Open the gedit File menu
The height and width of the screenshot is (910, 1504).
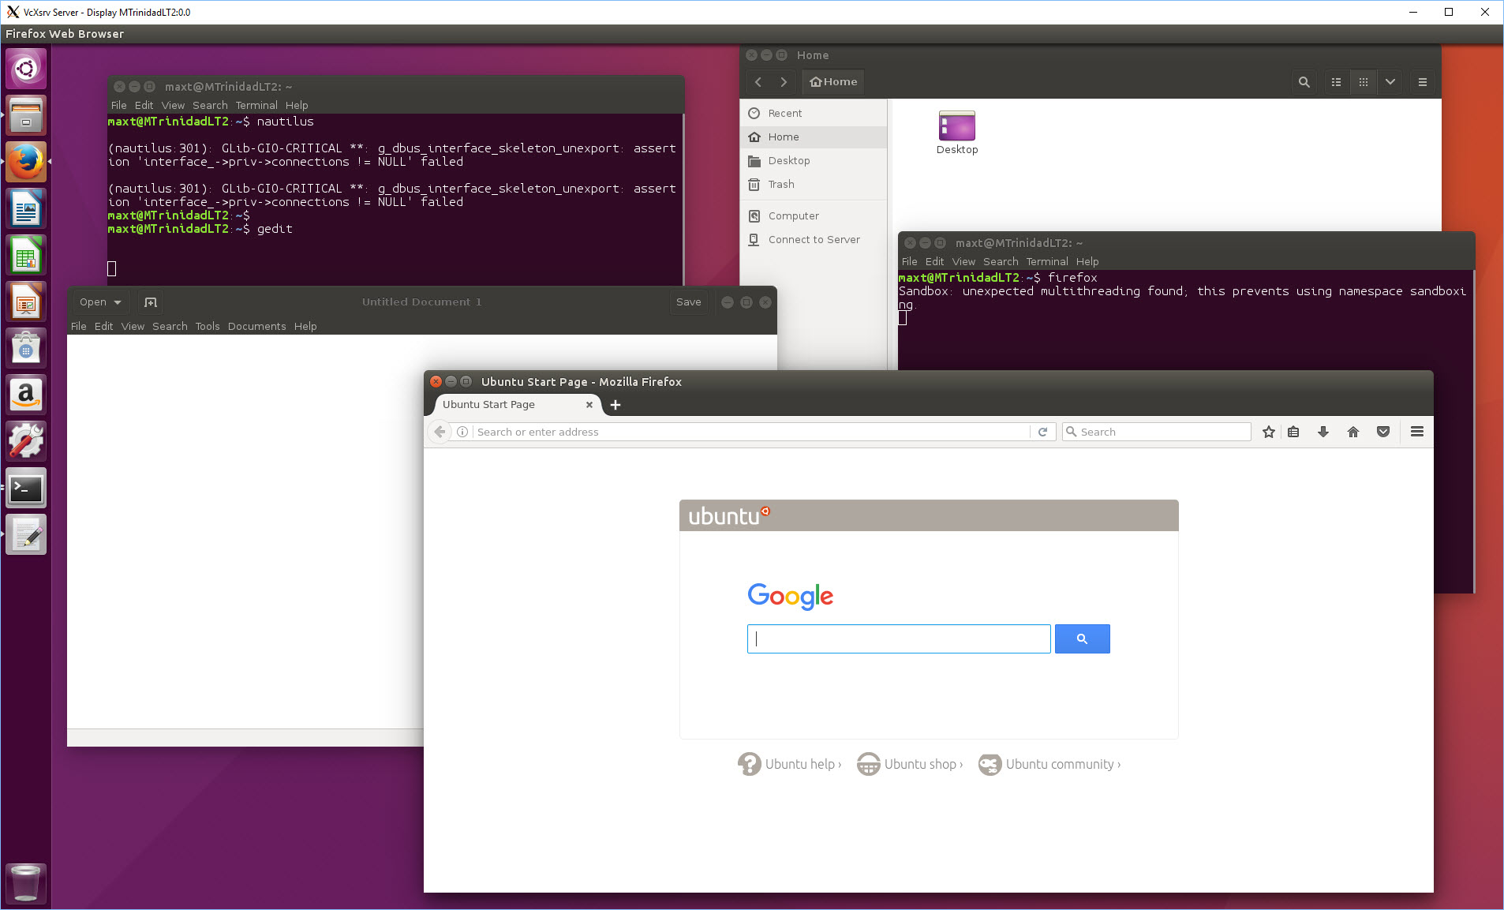coord(79,326)
